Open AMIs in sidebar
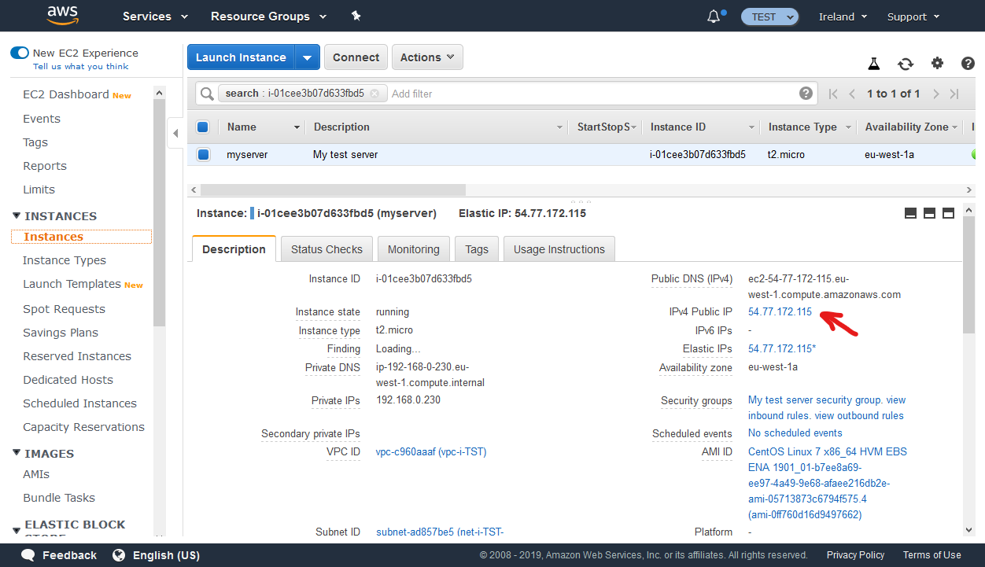This screenshot has height=567, width=985. click(x=36, y=474)
